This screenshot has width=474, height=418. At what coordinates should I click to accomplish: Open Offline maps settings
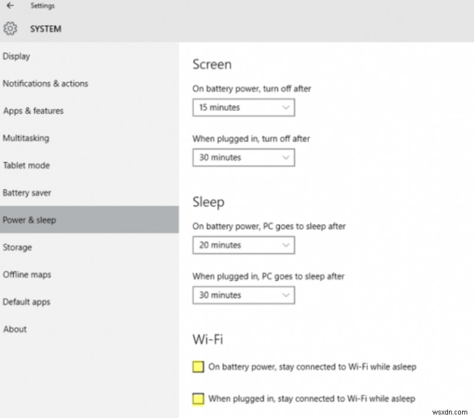point(27,274)
